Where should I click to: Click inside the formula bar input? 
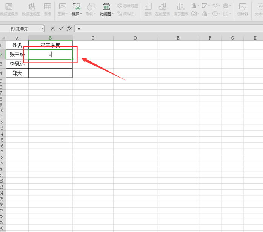tap(166, 29)
